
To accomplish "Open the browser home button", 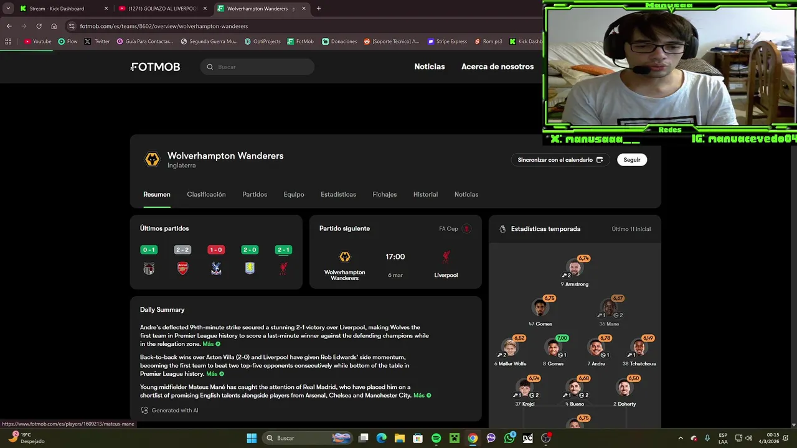I will [54, 26].
